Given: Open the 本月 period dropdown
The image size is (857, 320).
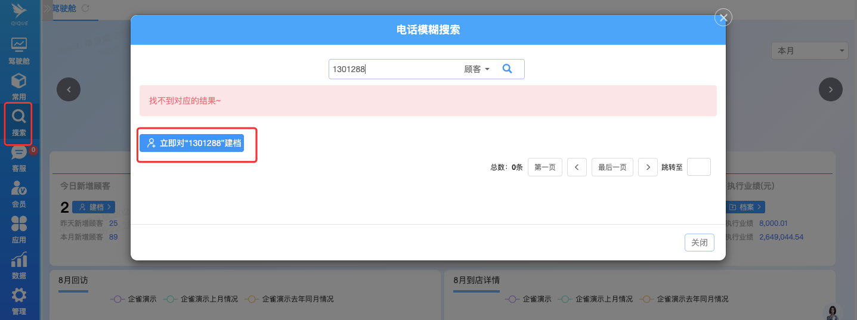Looking at the screenshot, I should [809, 51].
